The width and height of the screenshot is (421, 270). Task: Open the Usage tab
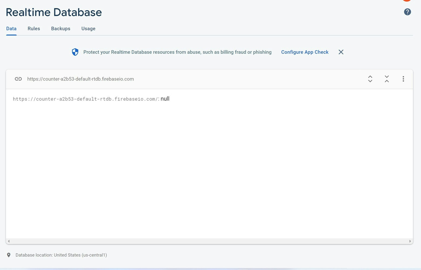click(x=88, y=29)
